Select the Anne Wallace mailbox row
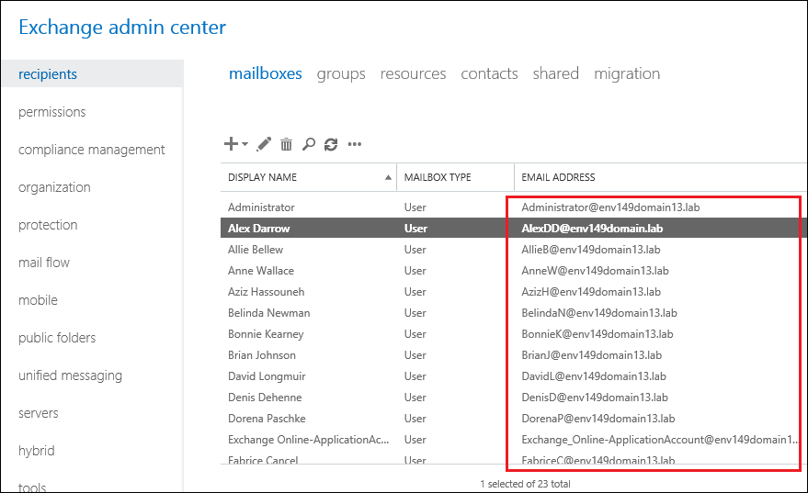 click(513, 270)
